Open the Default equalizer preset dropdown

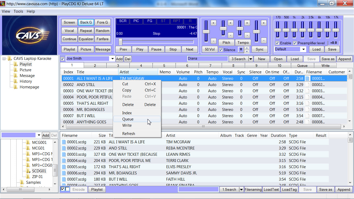click(x=303, y=49)
